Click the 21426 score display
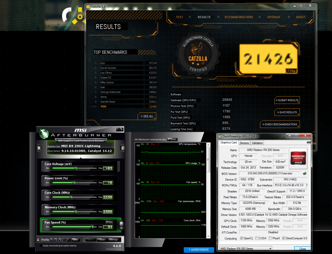This screenshot has width=332, height=254. point(268,59)
